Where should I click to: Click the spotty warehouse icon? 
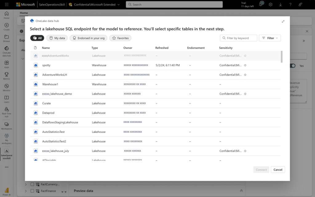(36, 65)
